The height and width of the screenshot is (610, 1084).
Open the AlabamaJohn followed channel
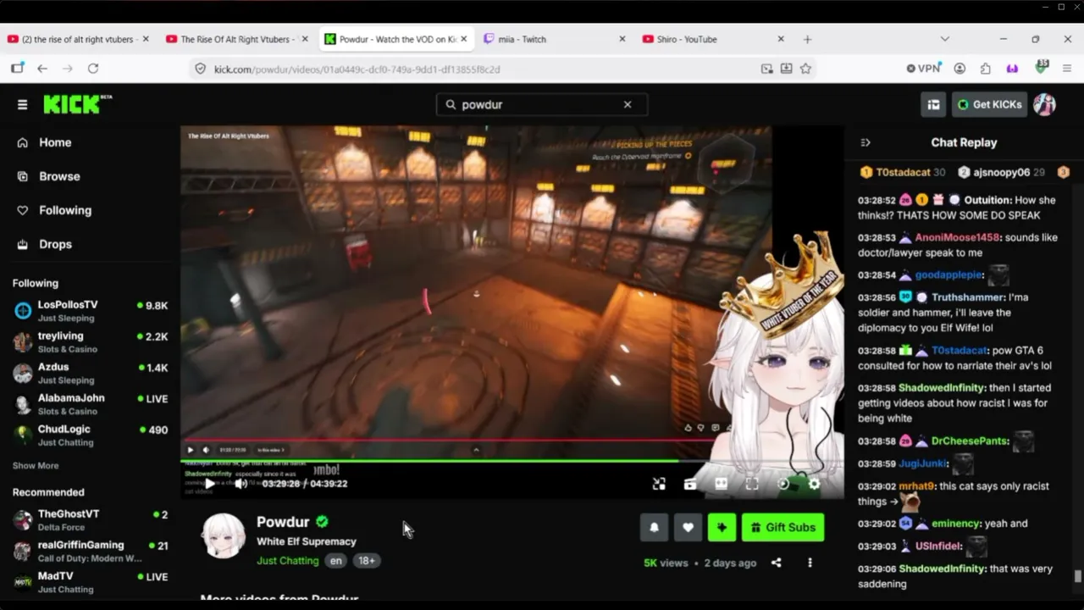[x=90, y=404]
